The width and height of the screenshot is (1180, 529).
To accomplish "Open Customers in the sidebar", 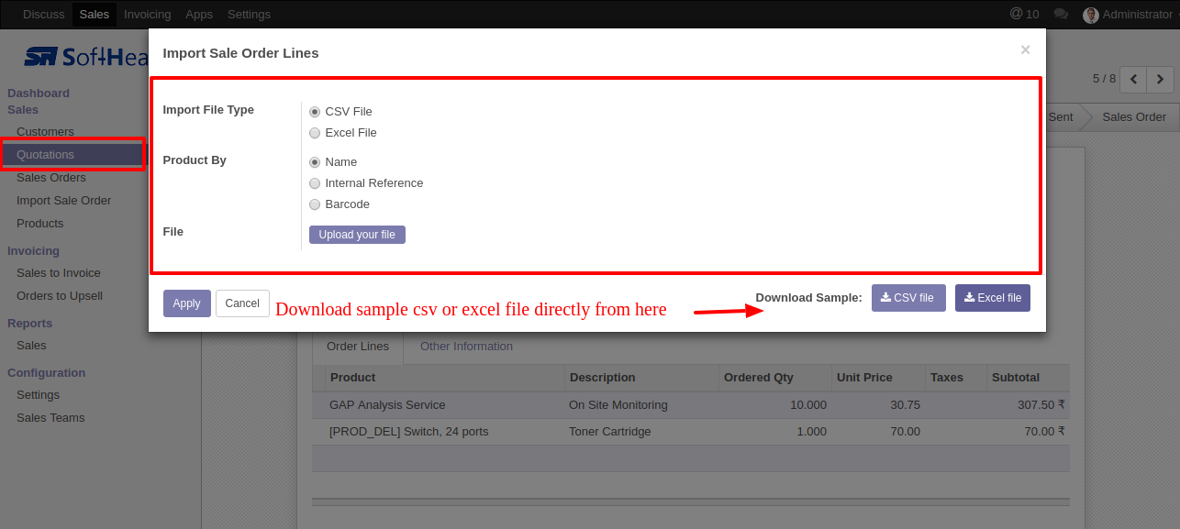I will coord(45,132).
